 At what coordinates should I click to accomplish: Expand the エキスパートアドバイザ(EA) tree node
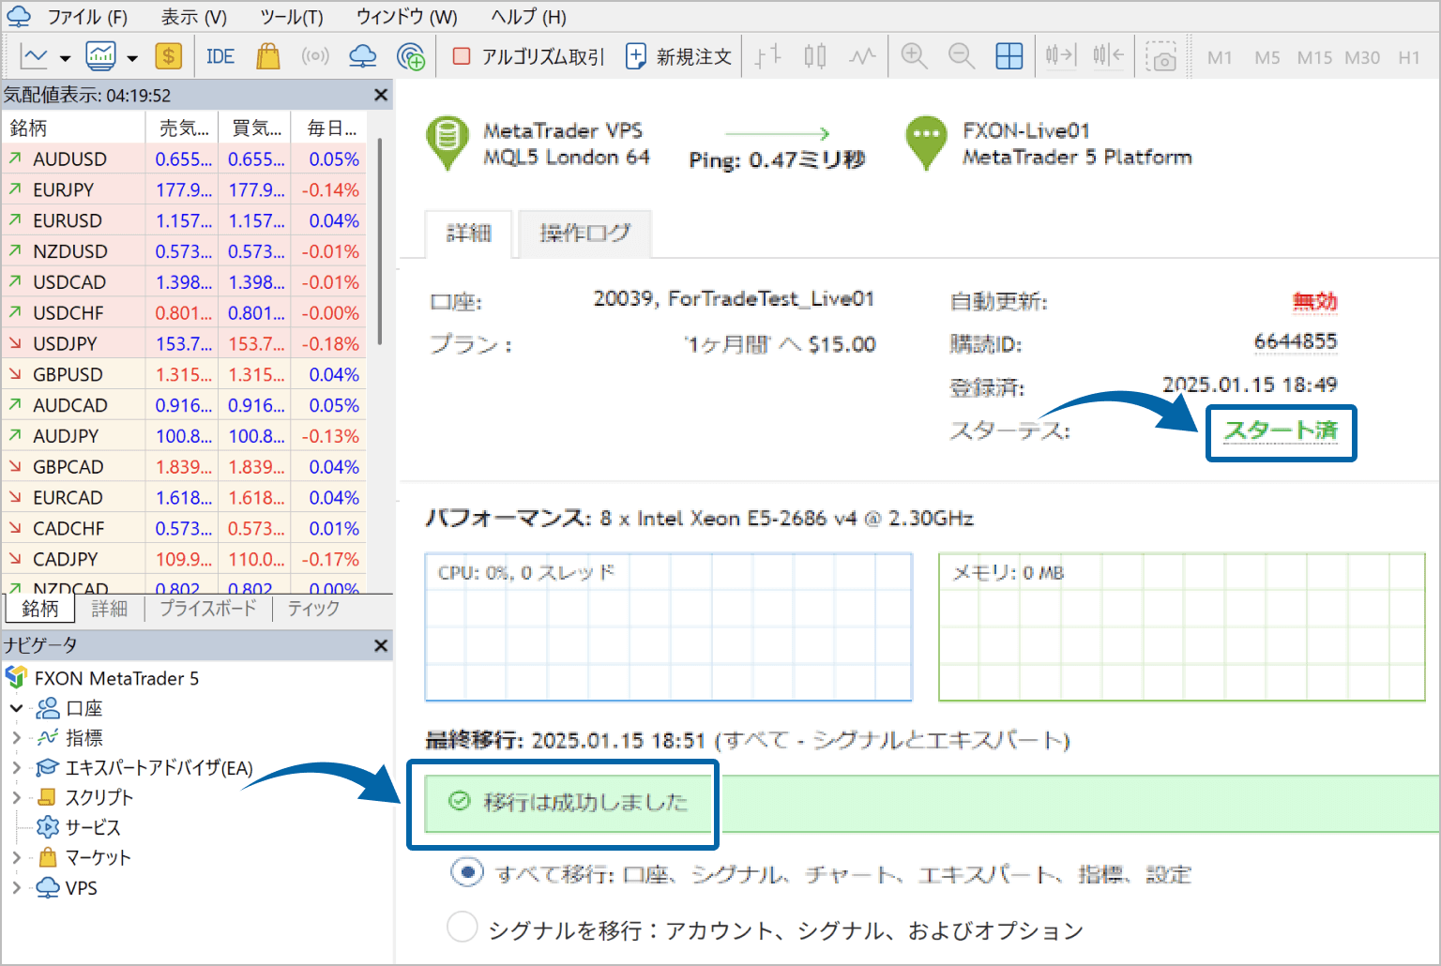(x=16, y=768)
